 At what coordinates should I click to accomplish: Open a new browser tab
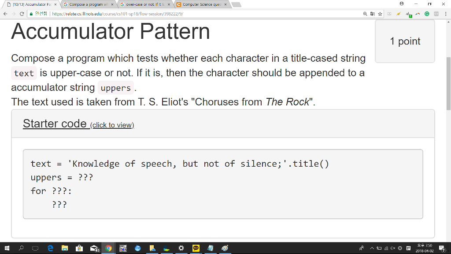click(237, 4)
